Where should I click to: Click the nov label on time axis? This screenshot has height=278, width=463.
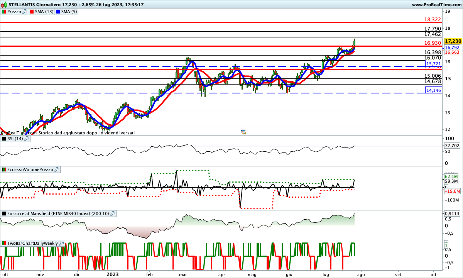40,275
